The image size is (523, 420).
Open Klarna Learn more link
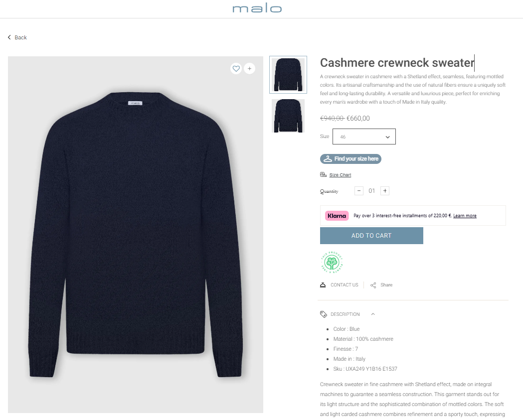(465, 216)
